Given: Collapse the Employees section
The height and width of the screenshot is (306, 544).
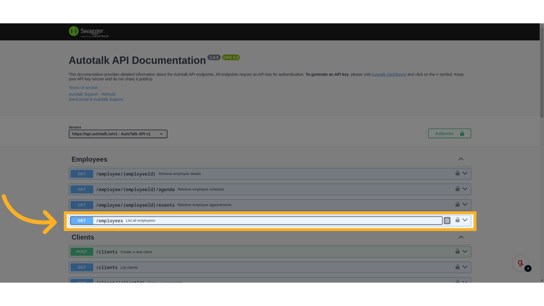Looking at the screenshot, I should pos(461,159).
